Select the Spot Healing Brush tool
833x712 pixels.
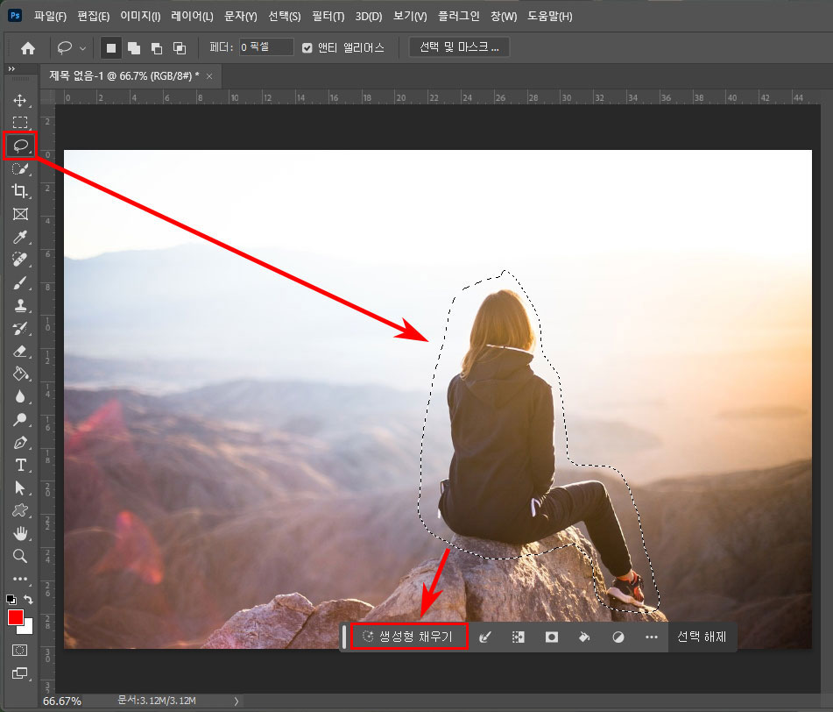(20, 260)
